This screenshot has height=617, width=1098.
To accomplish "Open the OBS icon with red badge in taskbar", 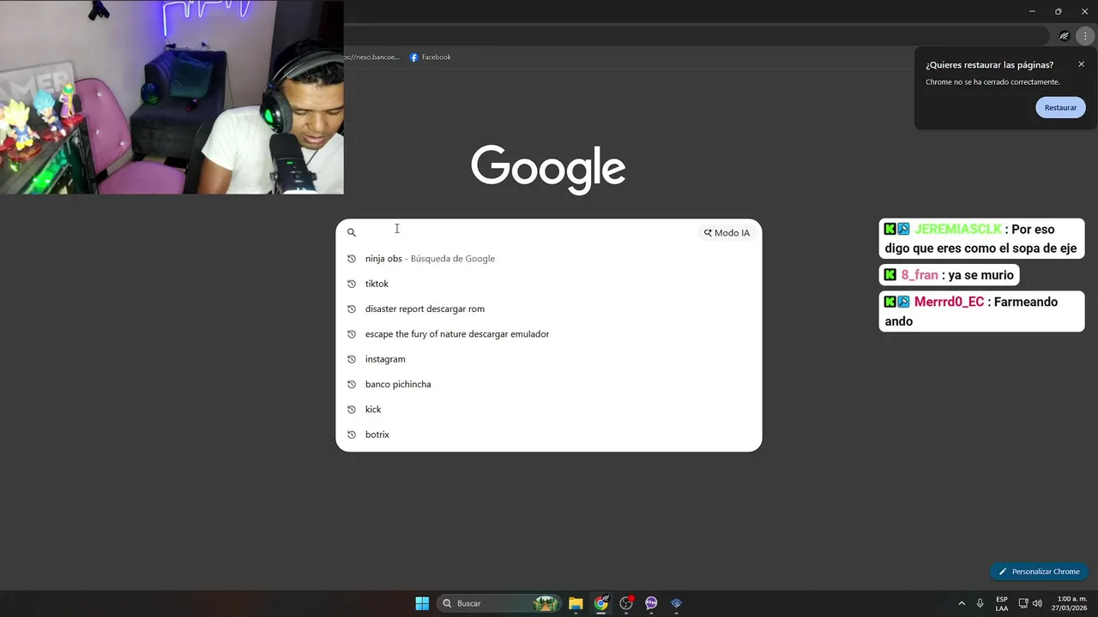I will point(626,603).
